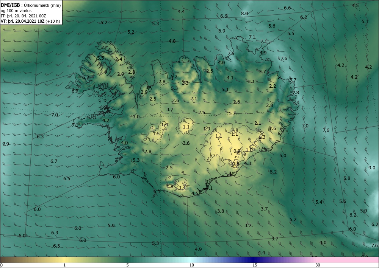Click the 0 tick label on the color scale
This screenshot has height=268, width=379.
[x=2, y=265]
